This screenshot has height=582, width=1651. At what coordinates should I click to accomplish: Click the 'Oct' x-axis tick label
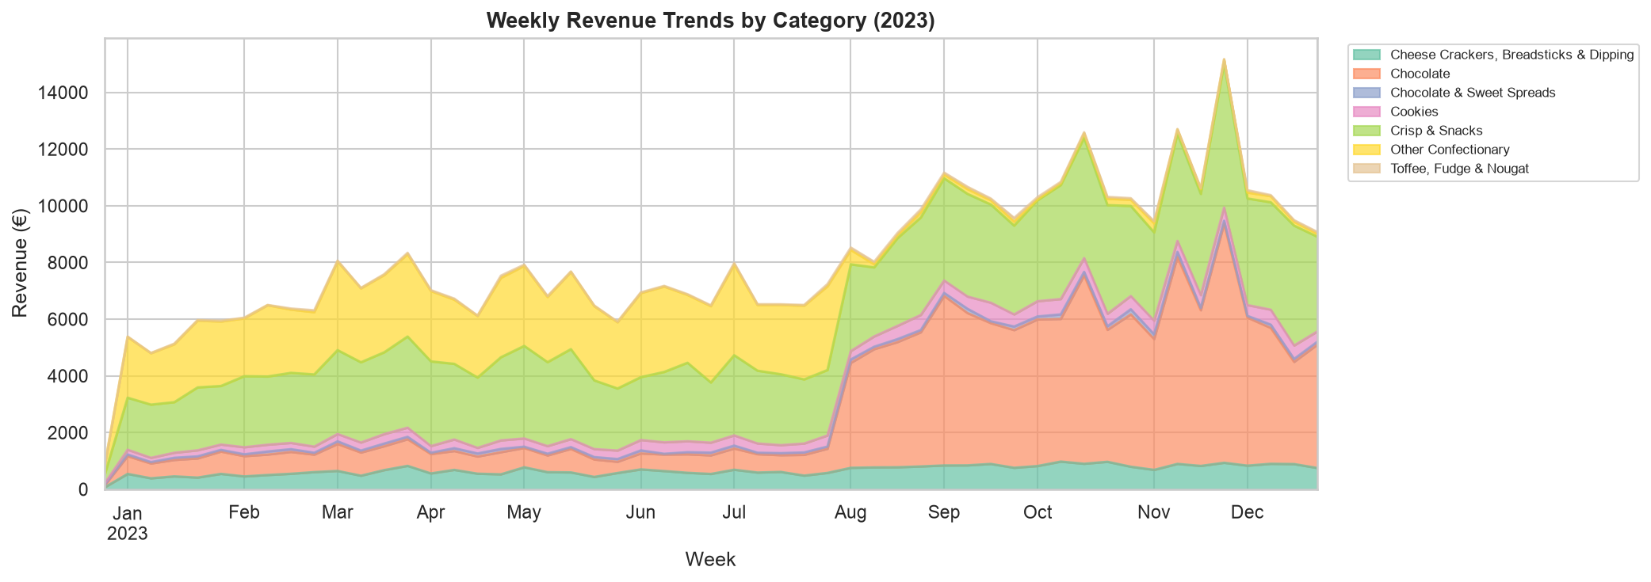1038,512
